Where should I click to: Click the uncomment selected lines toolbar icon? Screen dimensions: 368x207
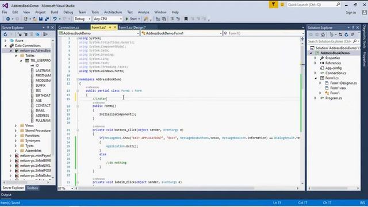(x=178, y=19)
